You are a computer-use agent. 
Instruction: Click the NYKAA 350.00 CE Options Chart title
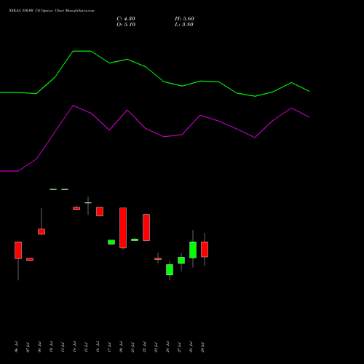[52, 11]
